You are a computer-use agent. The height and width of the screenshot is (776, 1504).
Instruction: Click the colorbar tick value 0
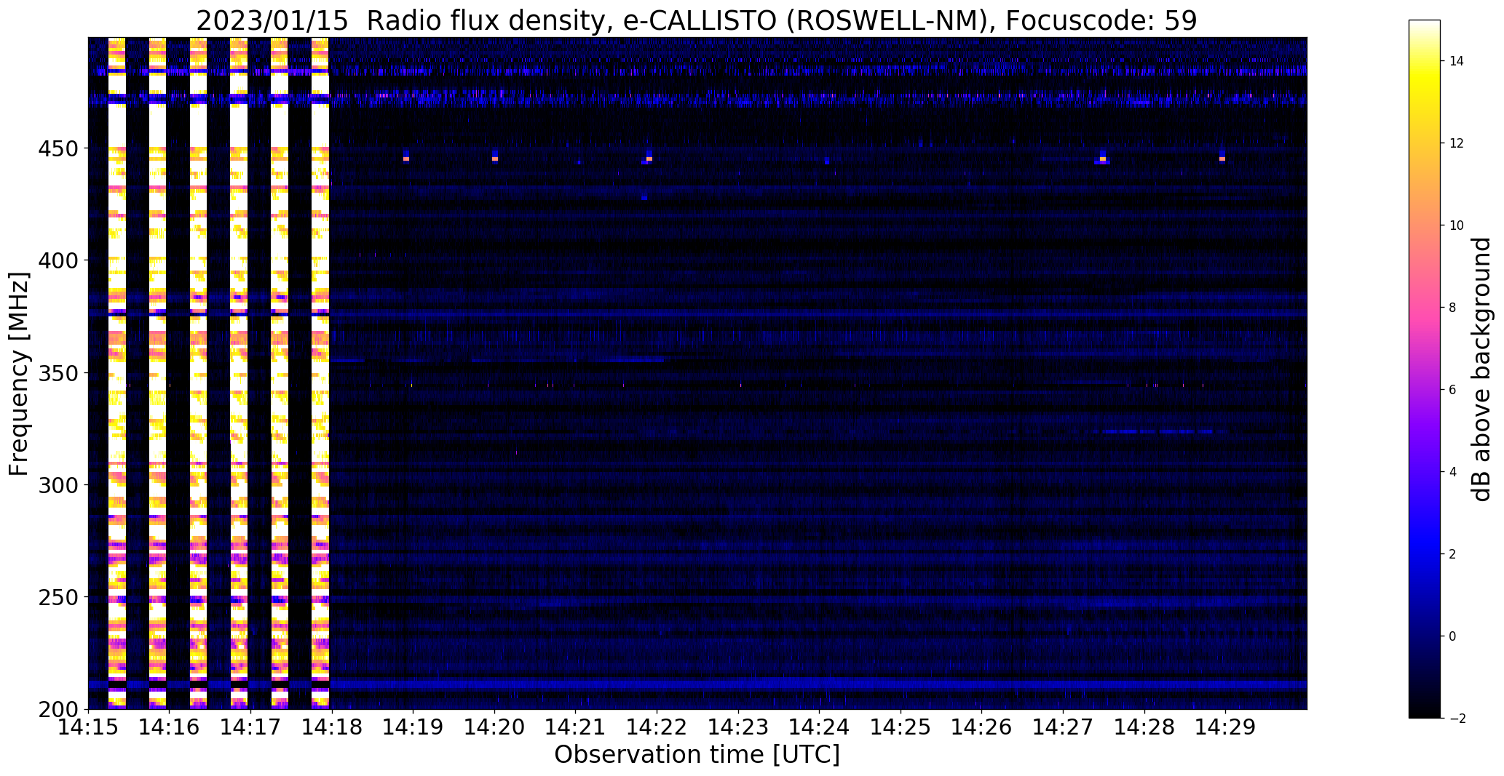pyautogui.click(x=1452, y=636)
